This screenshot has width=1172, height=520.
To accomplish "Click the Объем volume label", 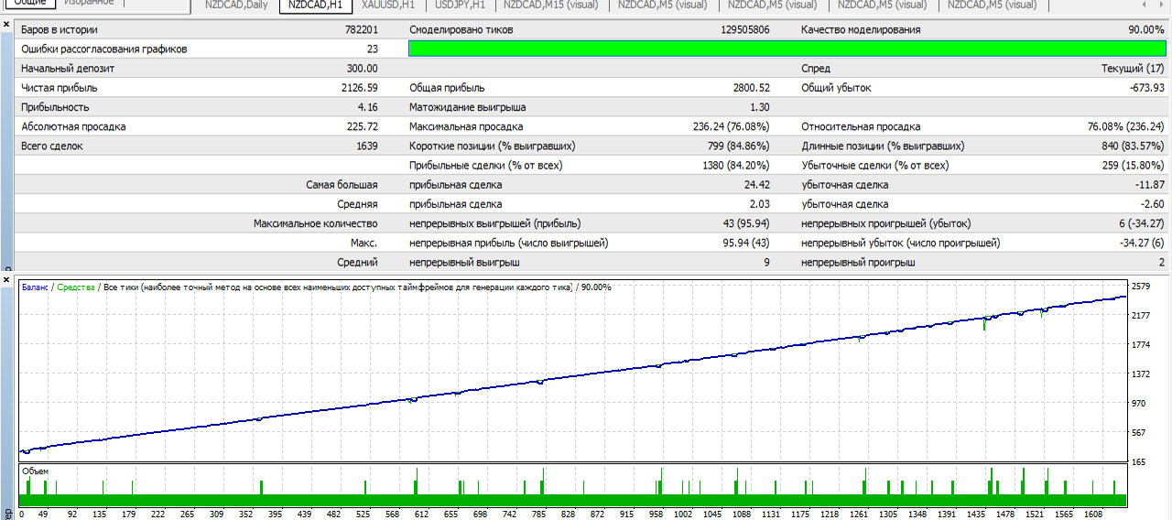I will (35, 471).
